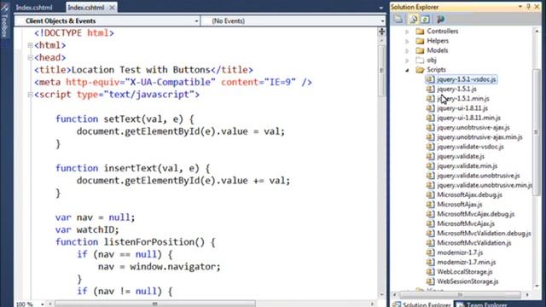Select jquery-1.5.1-vsdoc.js file
This screenshot has height=307, width=546.
467,79
